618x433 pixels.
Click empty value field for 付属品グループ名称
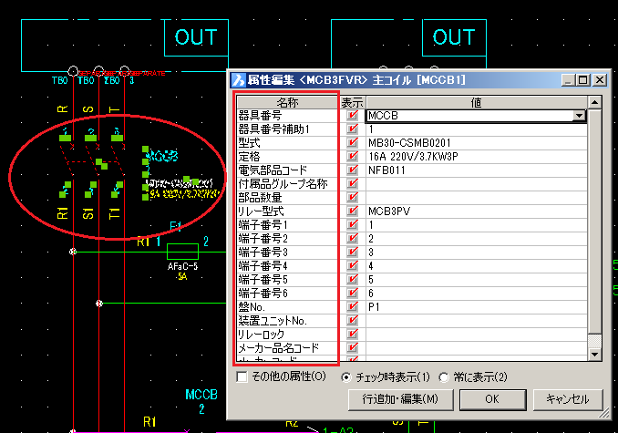click(x=476, y=183)
